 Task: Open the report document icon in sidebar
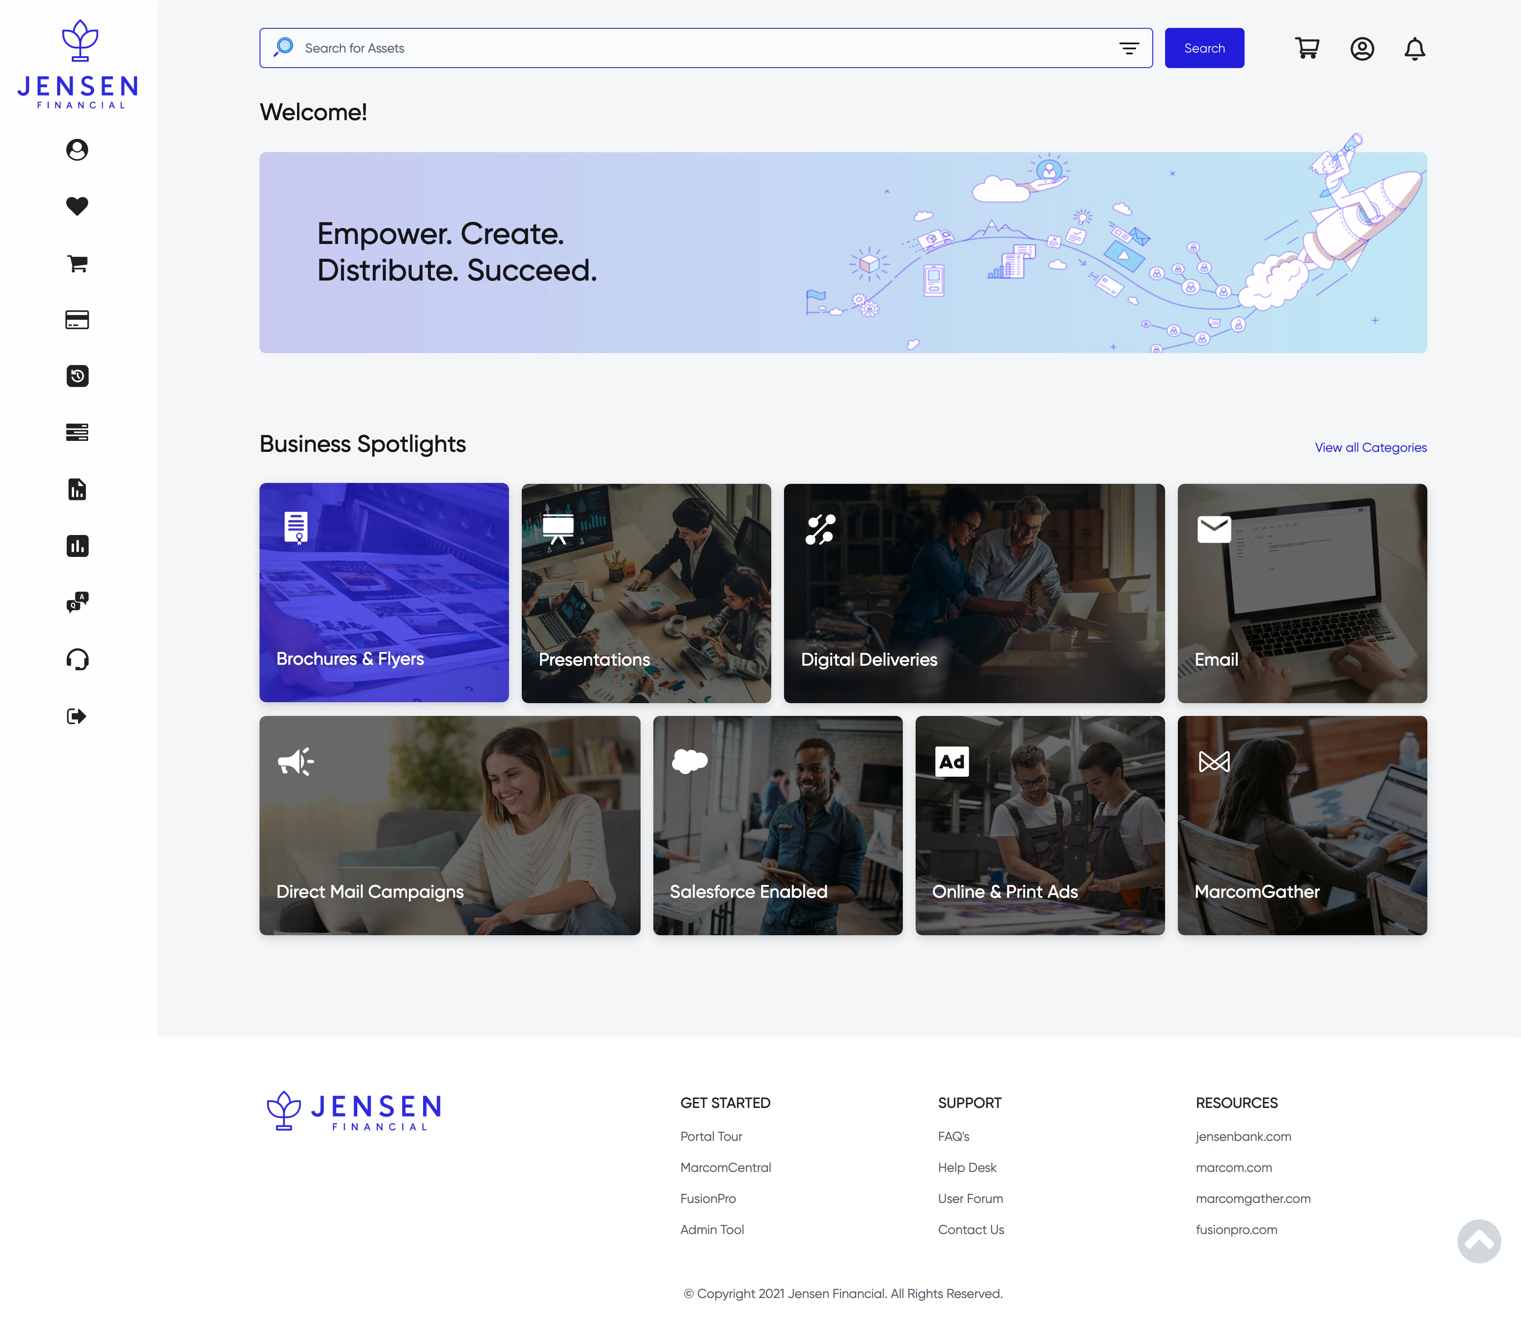77,490
